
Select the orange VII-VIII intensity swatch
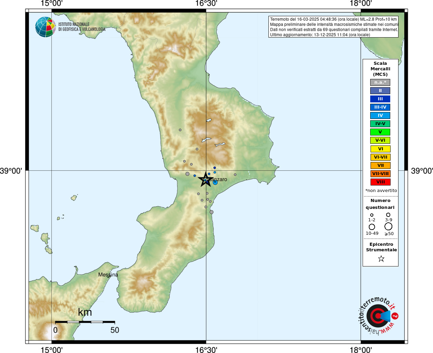381,174
